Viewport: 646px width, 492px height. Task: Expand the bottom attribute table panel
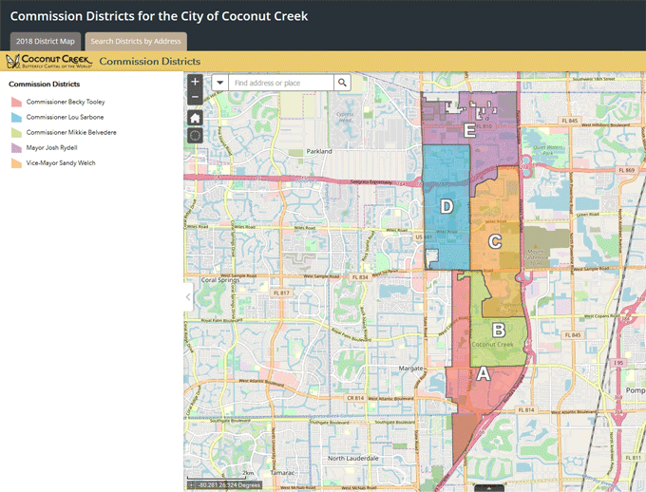pos(488,487)
